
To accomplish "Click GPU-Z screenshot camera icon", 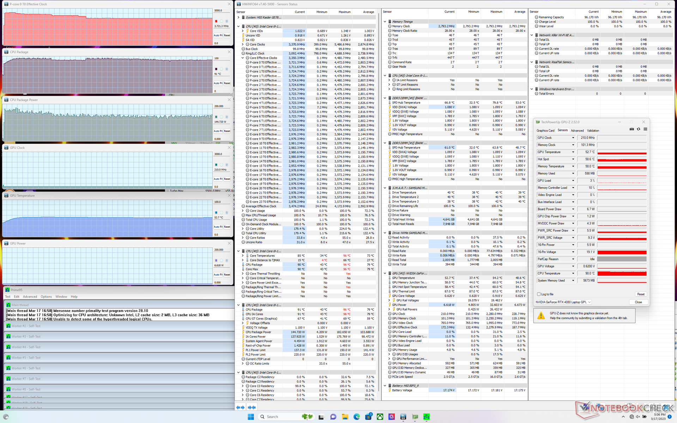I will click(632, 129).
